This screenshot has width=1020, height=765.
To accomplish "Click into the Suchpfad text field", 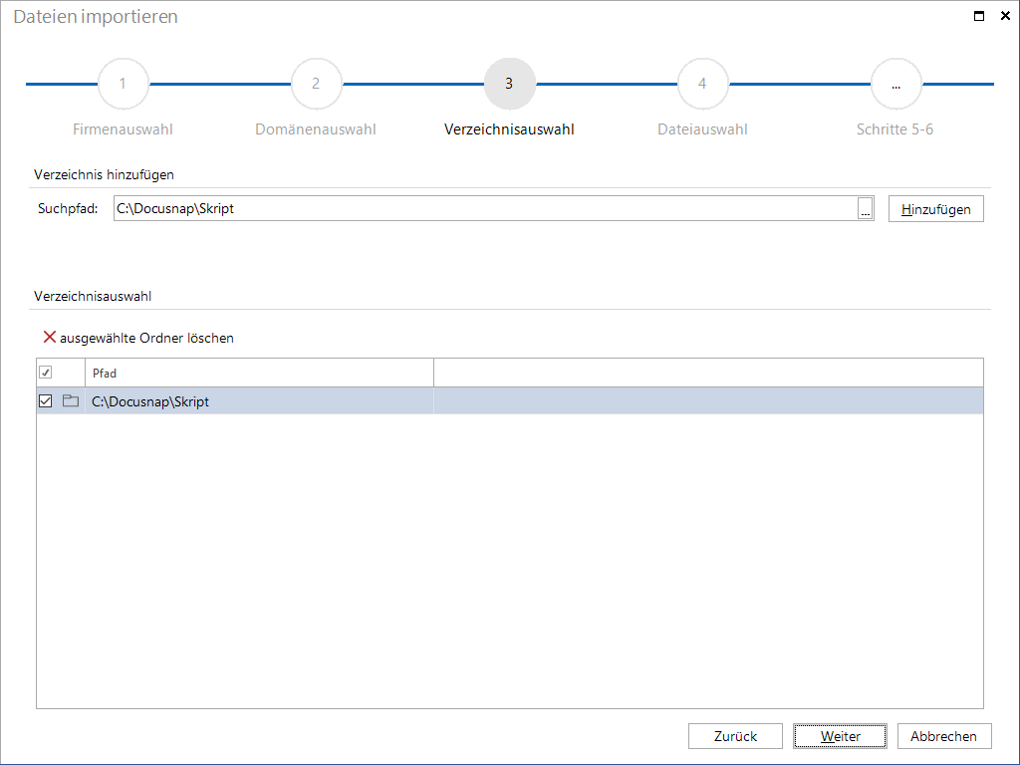I will point(485,208).
